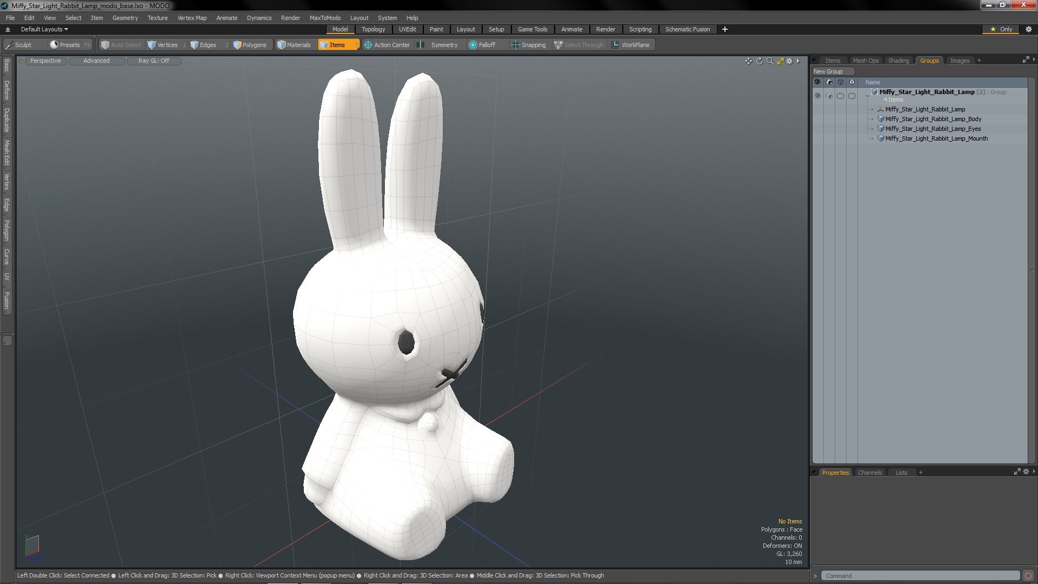Open the Geometry menu
This screenshot has width=1038, height=584.
(125, 18)
